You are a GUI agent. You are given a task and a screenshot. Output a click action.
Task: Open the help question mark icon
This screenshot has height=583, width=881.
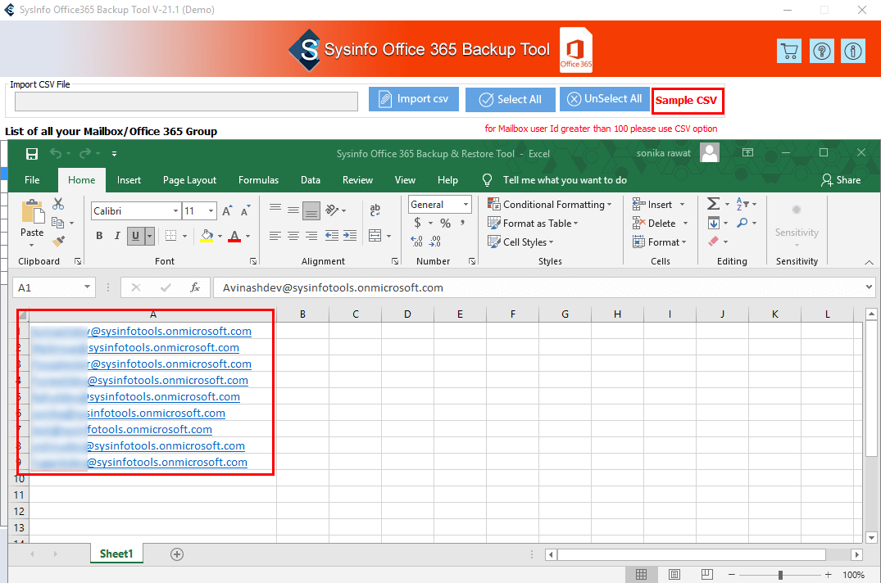(x=821, y=51)
